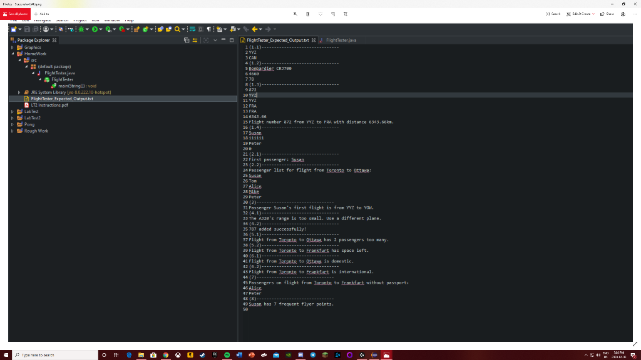
Task: Save all open editors via toolbar icon
Action: 35,27
